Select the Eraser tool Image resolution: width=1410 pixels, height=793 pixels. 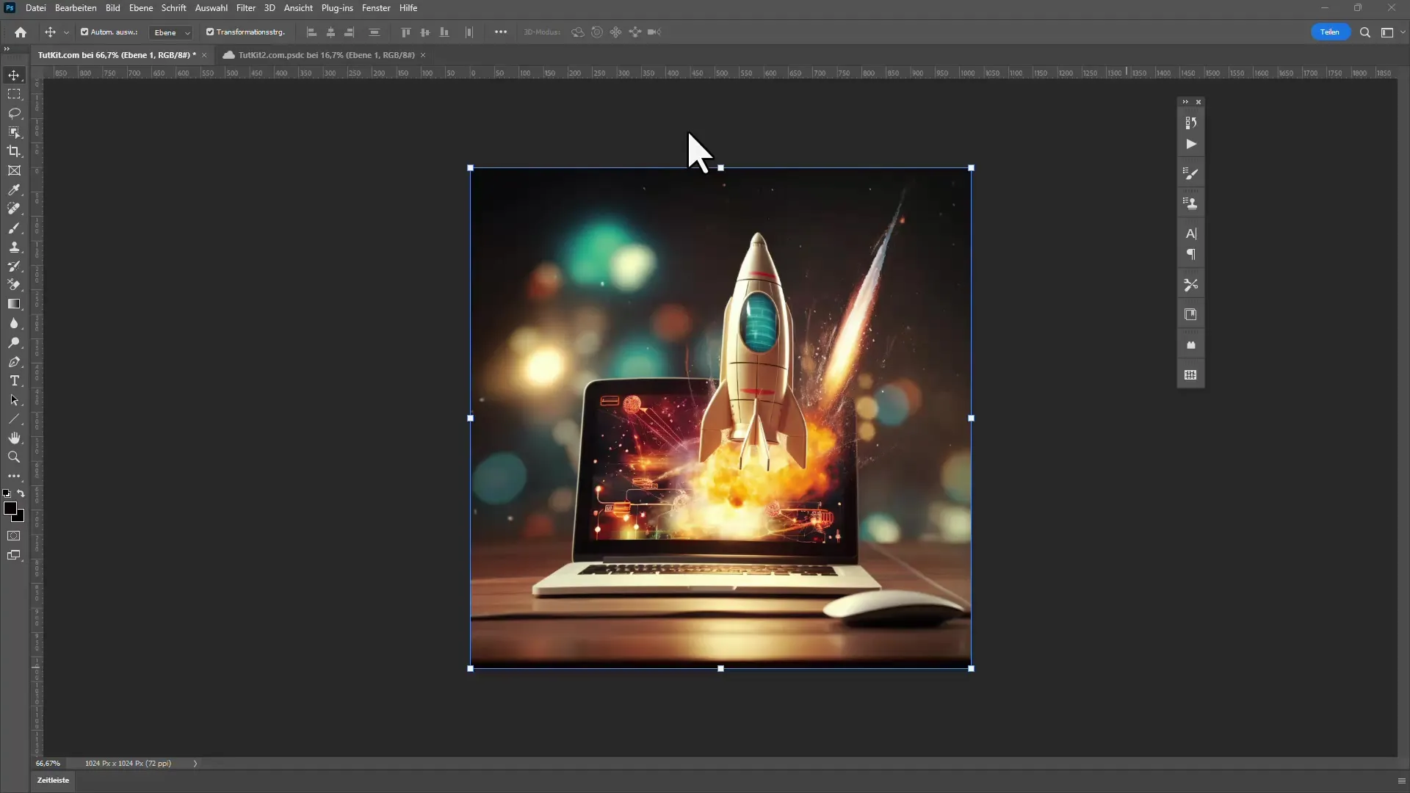(14, 285)
